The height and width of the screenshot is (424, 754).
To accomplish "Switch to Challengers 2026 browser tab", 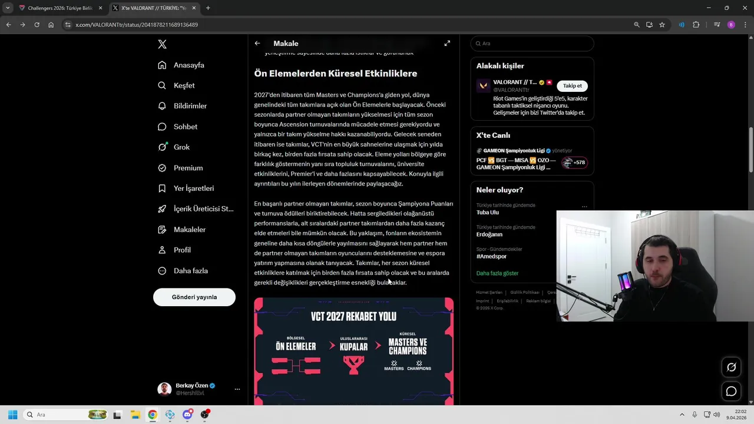I will (59, 8).
